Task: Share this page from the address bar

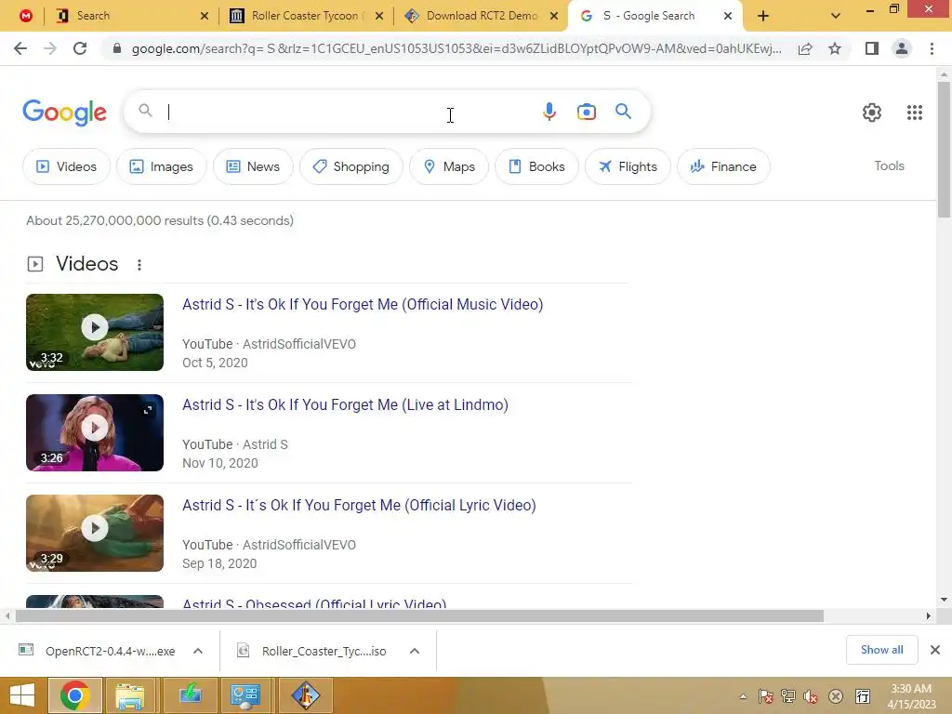Action: point(805,48)
